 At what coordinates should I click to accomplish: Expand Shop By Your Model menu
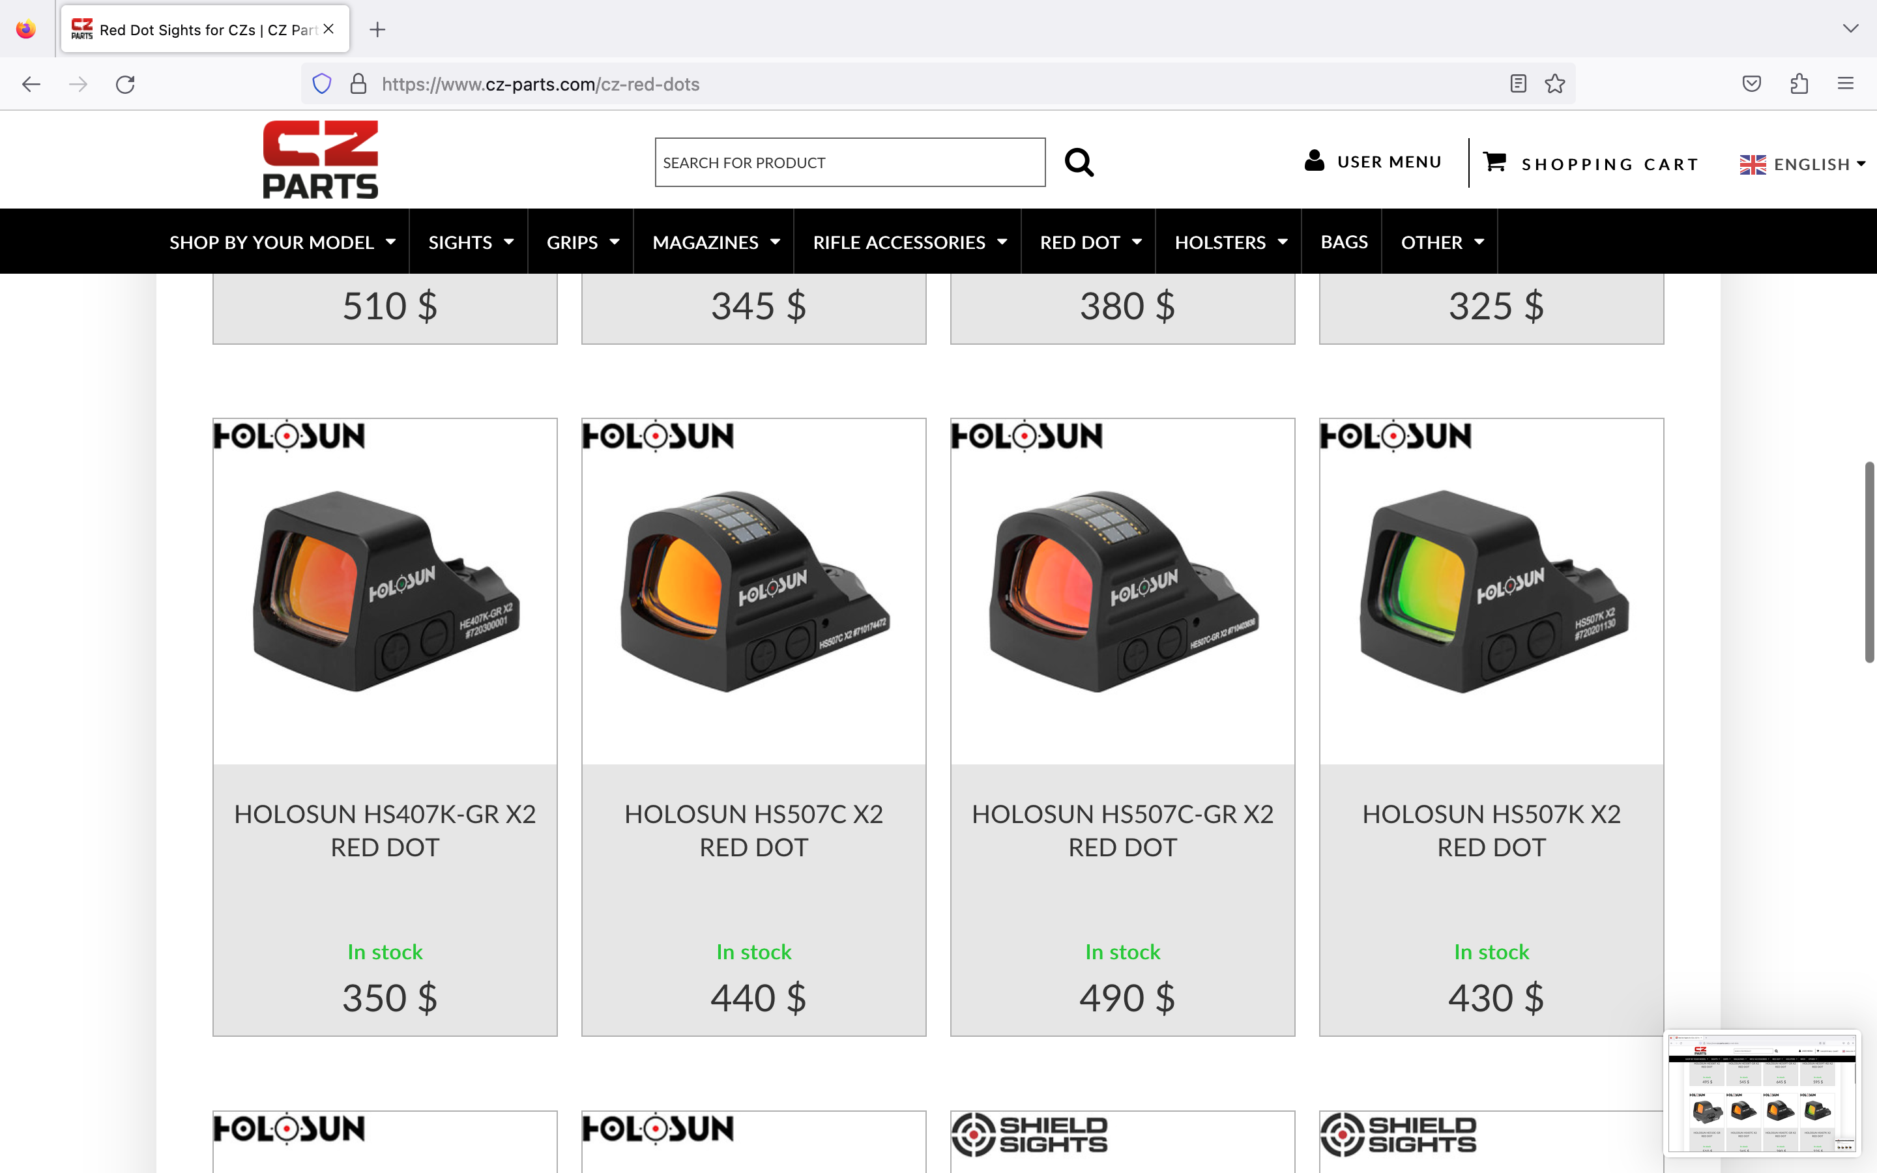point(282,242)
